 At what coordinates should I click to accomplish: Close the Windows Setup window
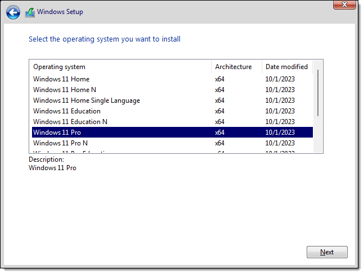point(344,4)
